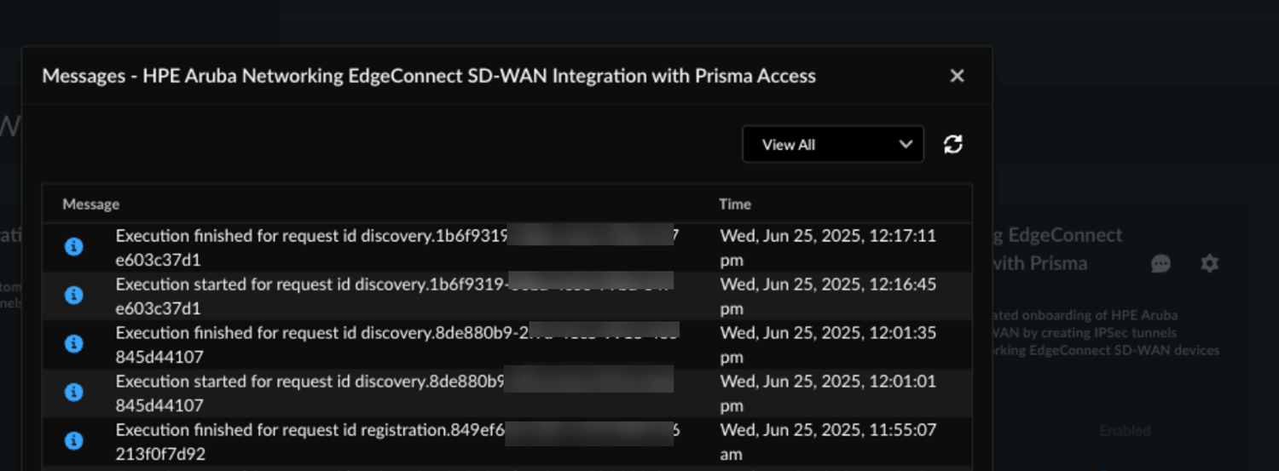Click info icon beside registration request message

pos(74,441)
